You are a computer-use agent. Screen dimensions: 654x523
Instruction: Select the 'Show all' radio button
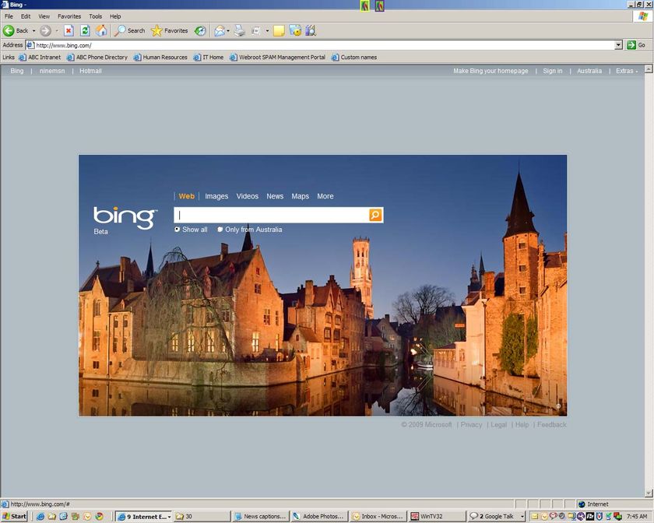click(x=178, y=230)
